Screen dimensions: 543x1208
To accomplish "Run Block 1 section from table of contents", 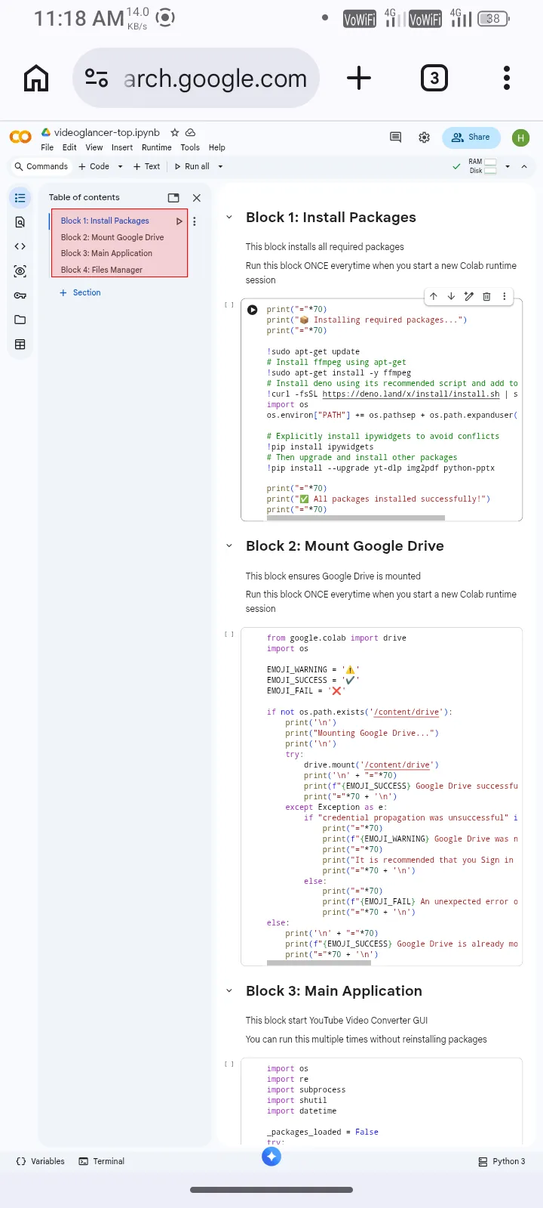I will 179,221.
